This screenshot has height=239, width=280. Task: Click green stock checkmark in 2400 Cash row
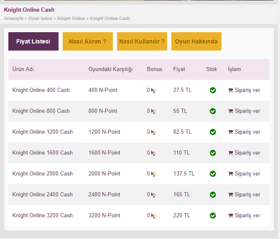[x=213, y=195]
